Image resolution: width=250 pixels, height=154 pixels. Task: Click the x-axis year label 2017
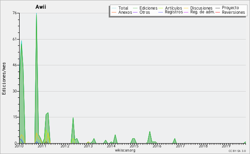coord(180,146)
